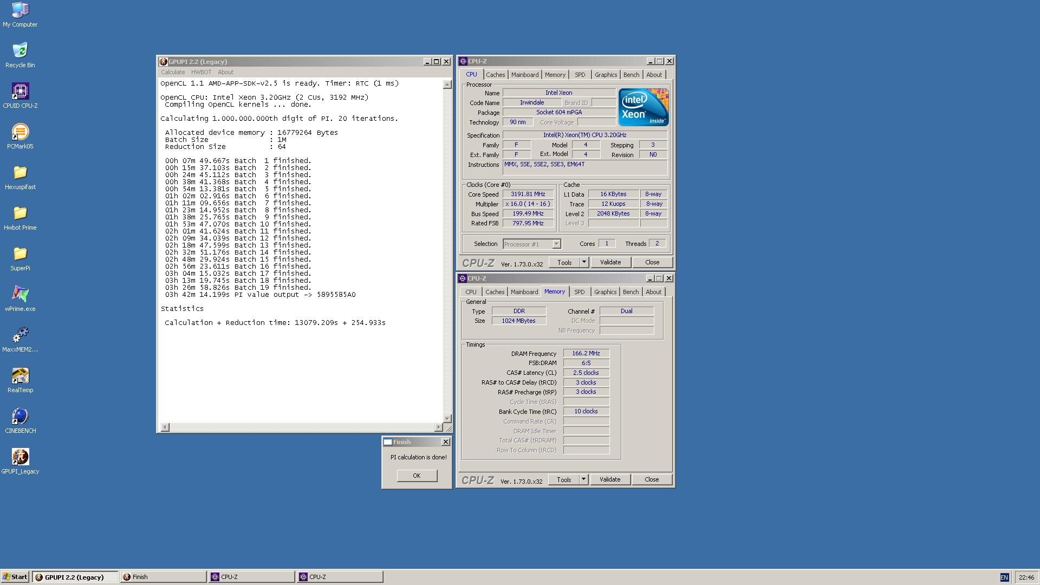
Task: Open the SuperPi folder icon
Action: point(20,258)
